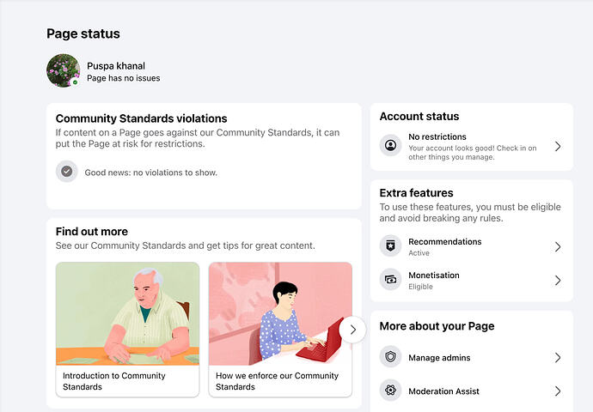Open Moderation Assist chevron arrow
Screen dimensions: 593x412
[558, 391]
